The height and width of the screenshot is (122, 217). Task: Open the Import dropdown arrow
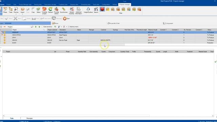pyautogui.click(x=22, y=14)
